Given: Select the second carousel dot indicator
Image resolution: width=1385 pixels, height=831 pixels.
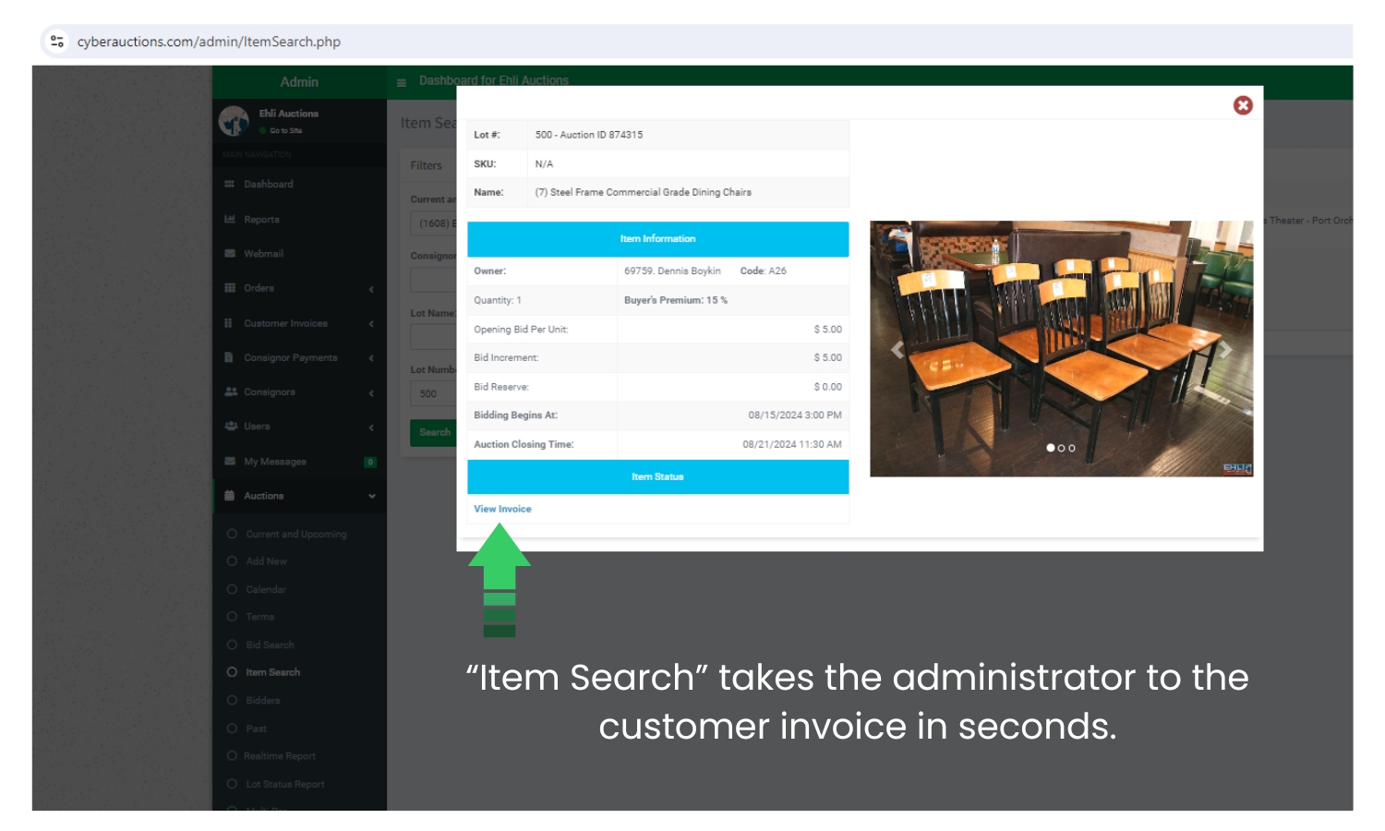Looking at the screenshot, I should point(1061,448).
